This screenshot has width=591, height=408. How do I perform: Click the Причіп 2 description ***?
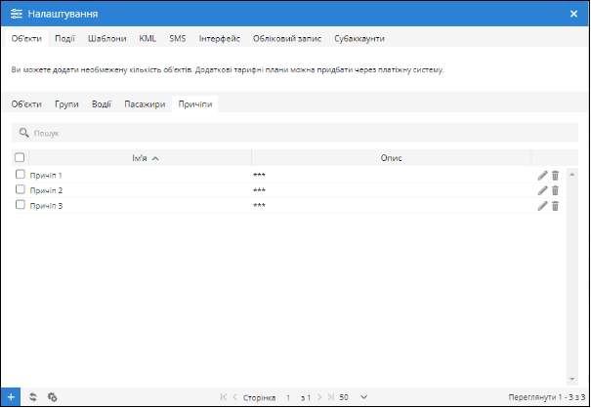pos(259,190)
